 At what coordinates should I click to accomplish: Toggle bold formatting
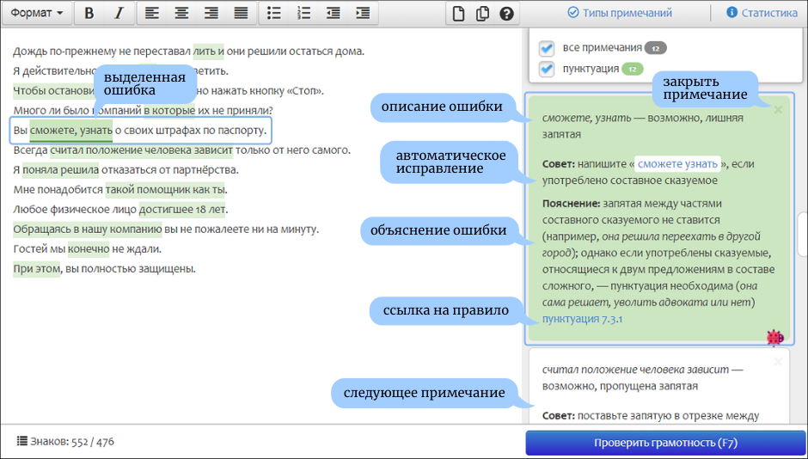point(89,14)
